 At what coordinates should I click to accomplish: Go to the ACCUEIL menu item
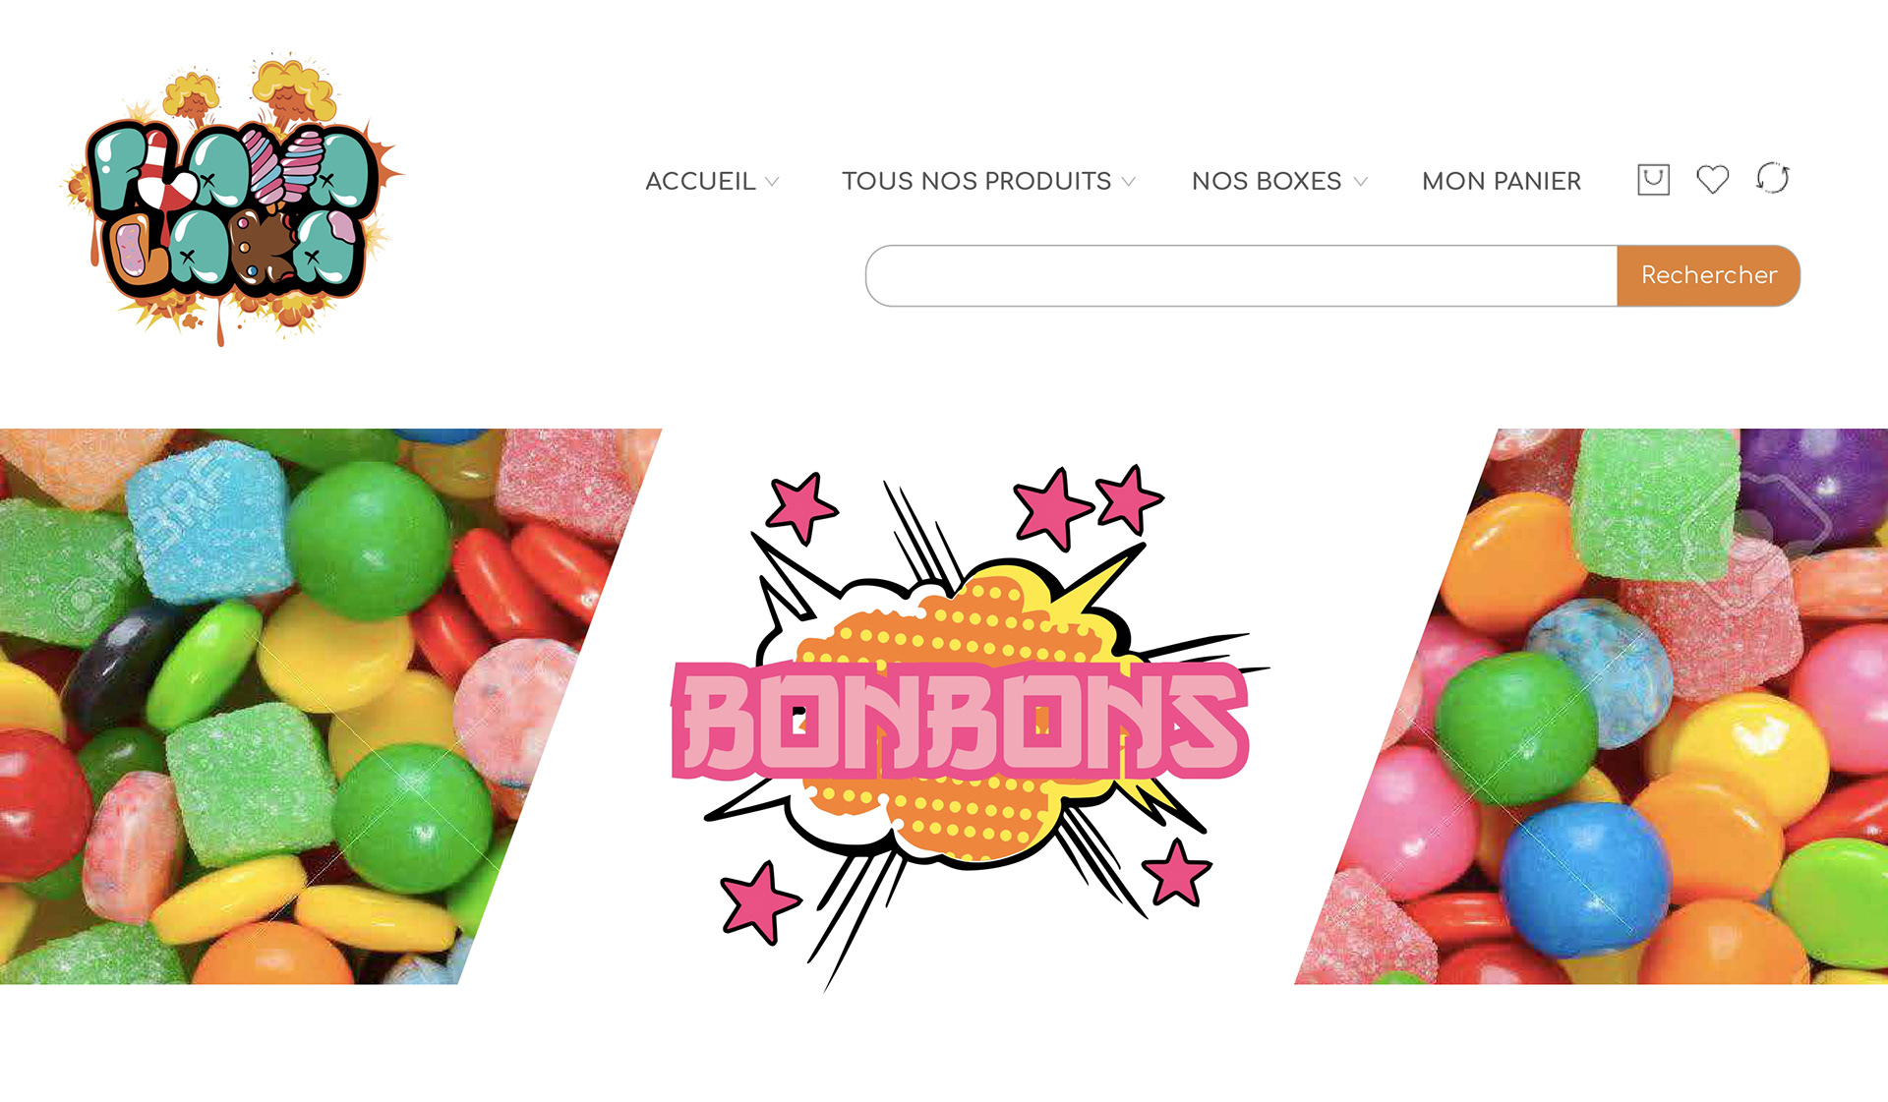coord(700,181)
